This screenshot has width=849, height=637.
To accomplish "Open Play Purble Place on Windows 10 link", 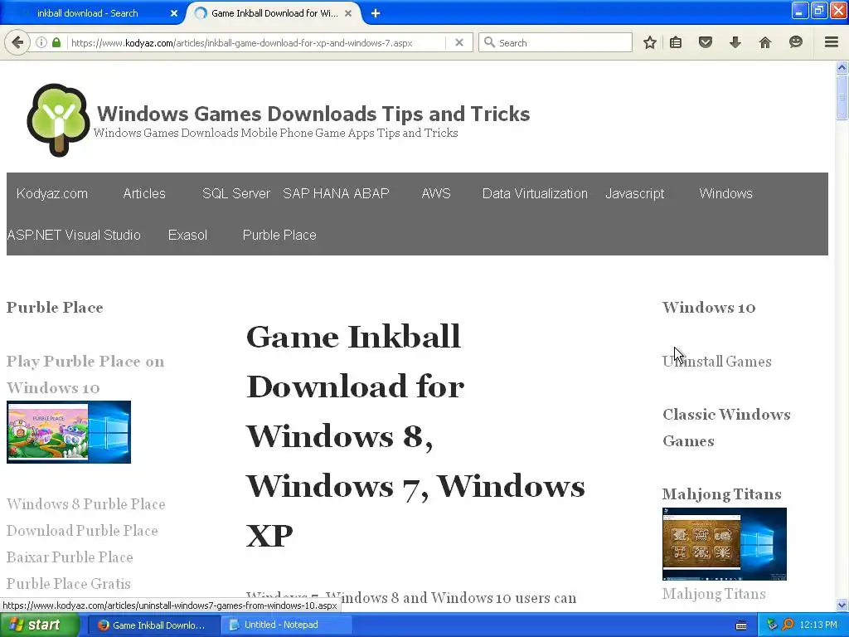I will pos(85,374).
